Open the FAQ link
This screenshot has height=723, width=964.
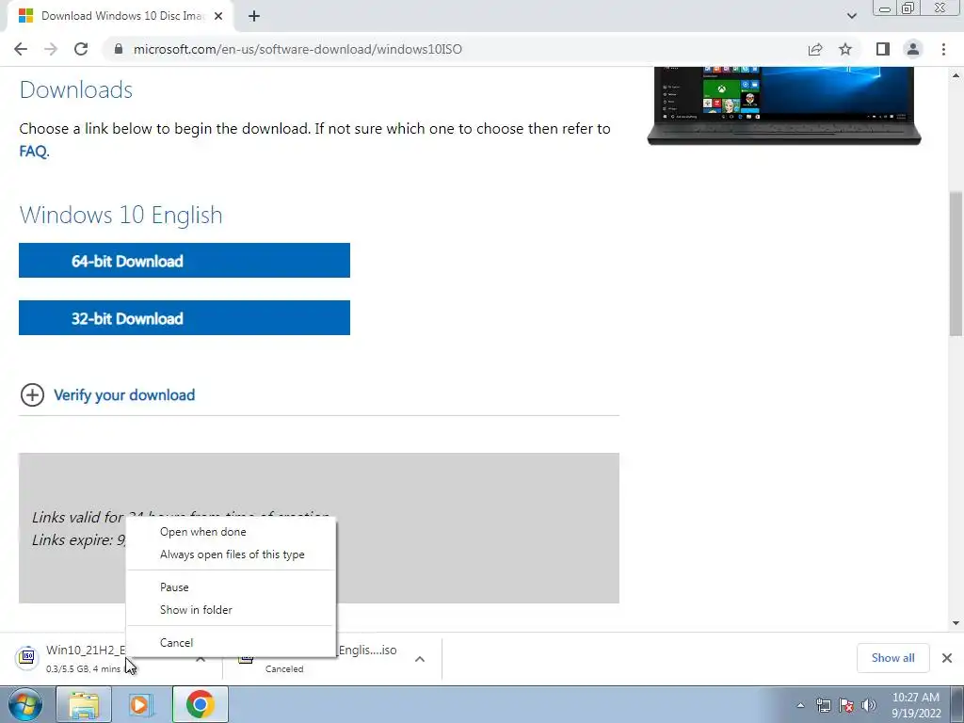[33, 152]
